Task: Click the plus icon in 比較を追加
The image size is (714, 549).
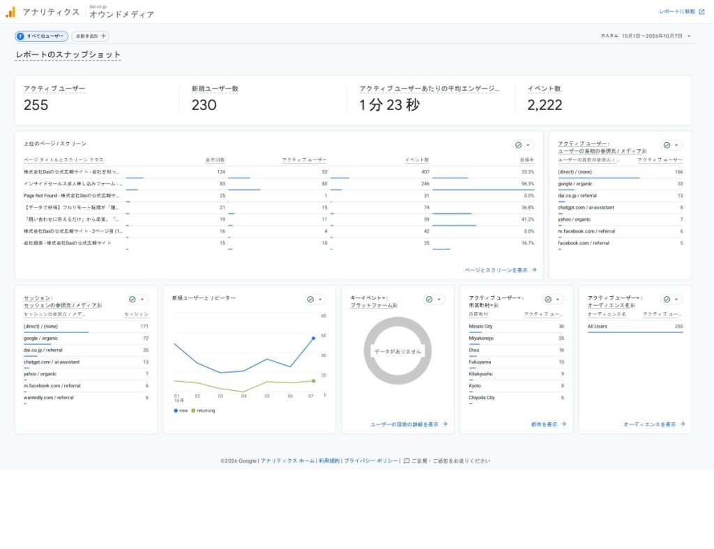Action: click(x=103, y=36)
